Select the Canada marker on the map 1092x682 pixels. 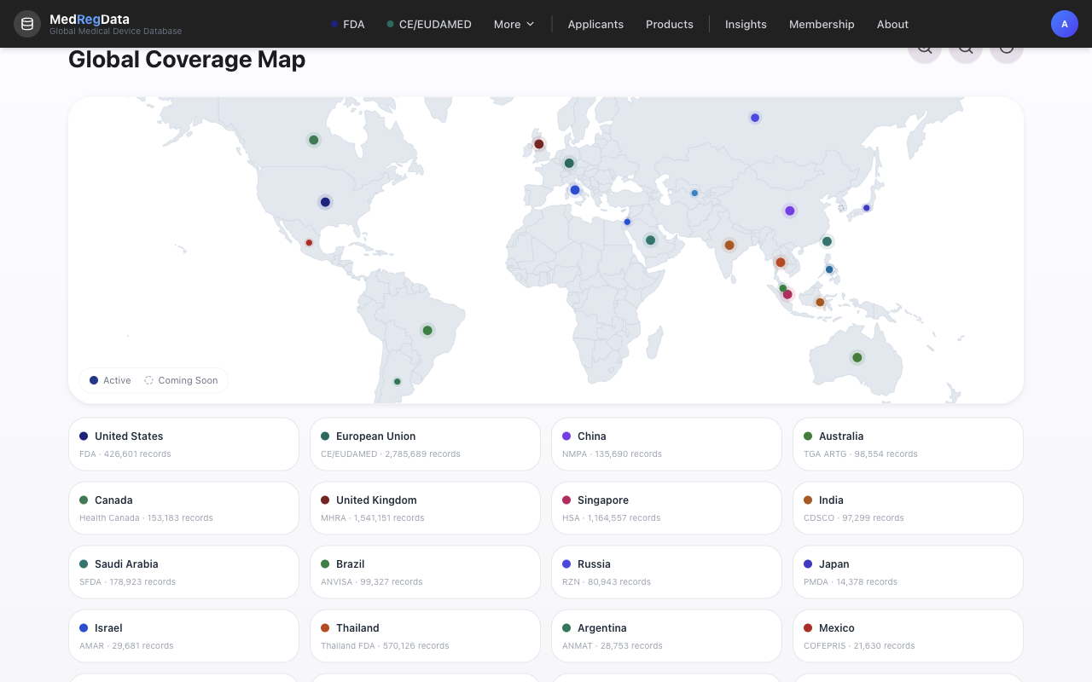tap(314, 140)
